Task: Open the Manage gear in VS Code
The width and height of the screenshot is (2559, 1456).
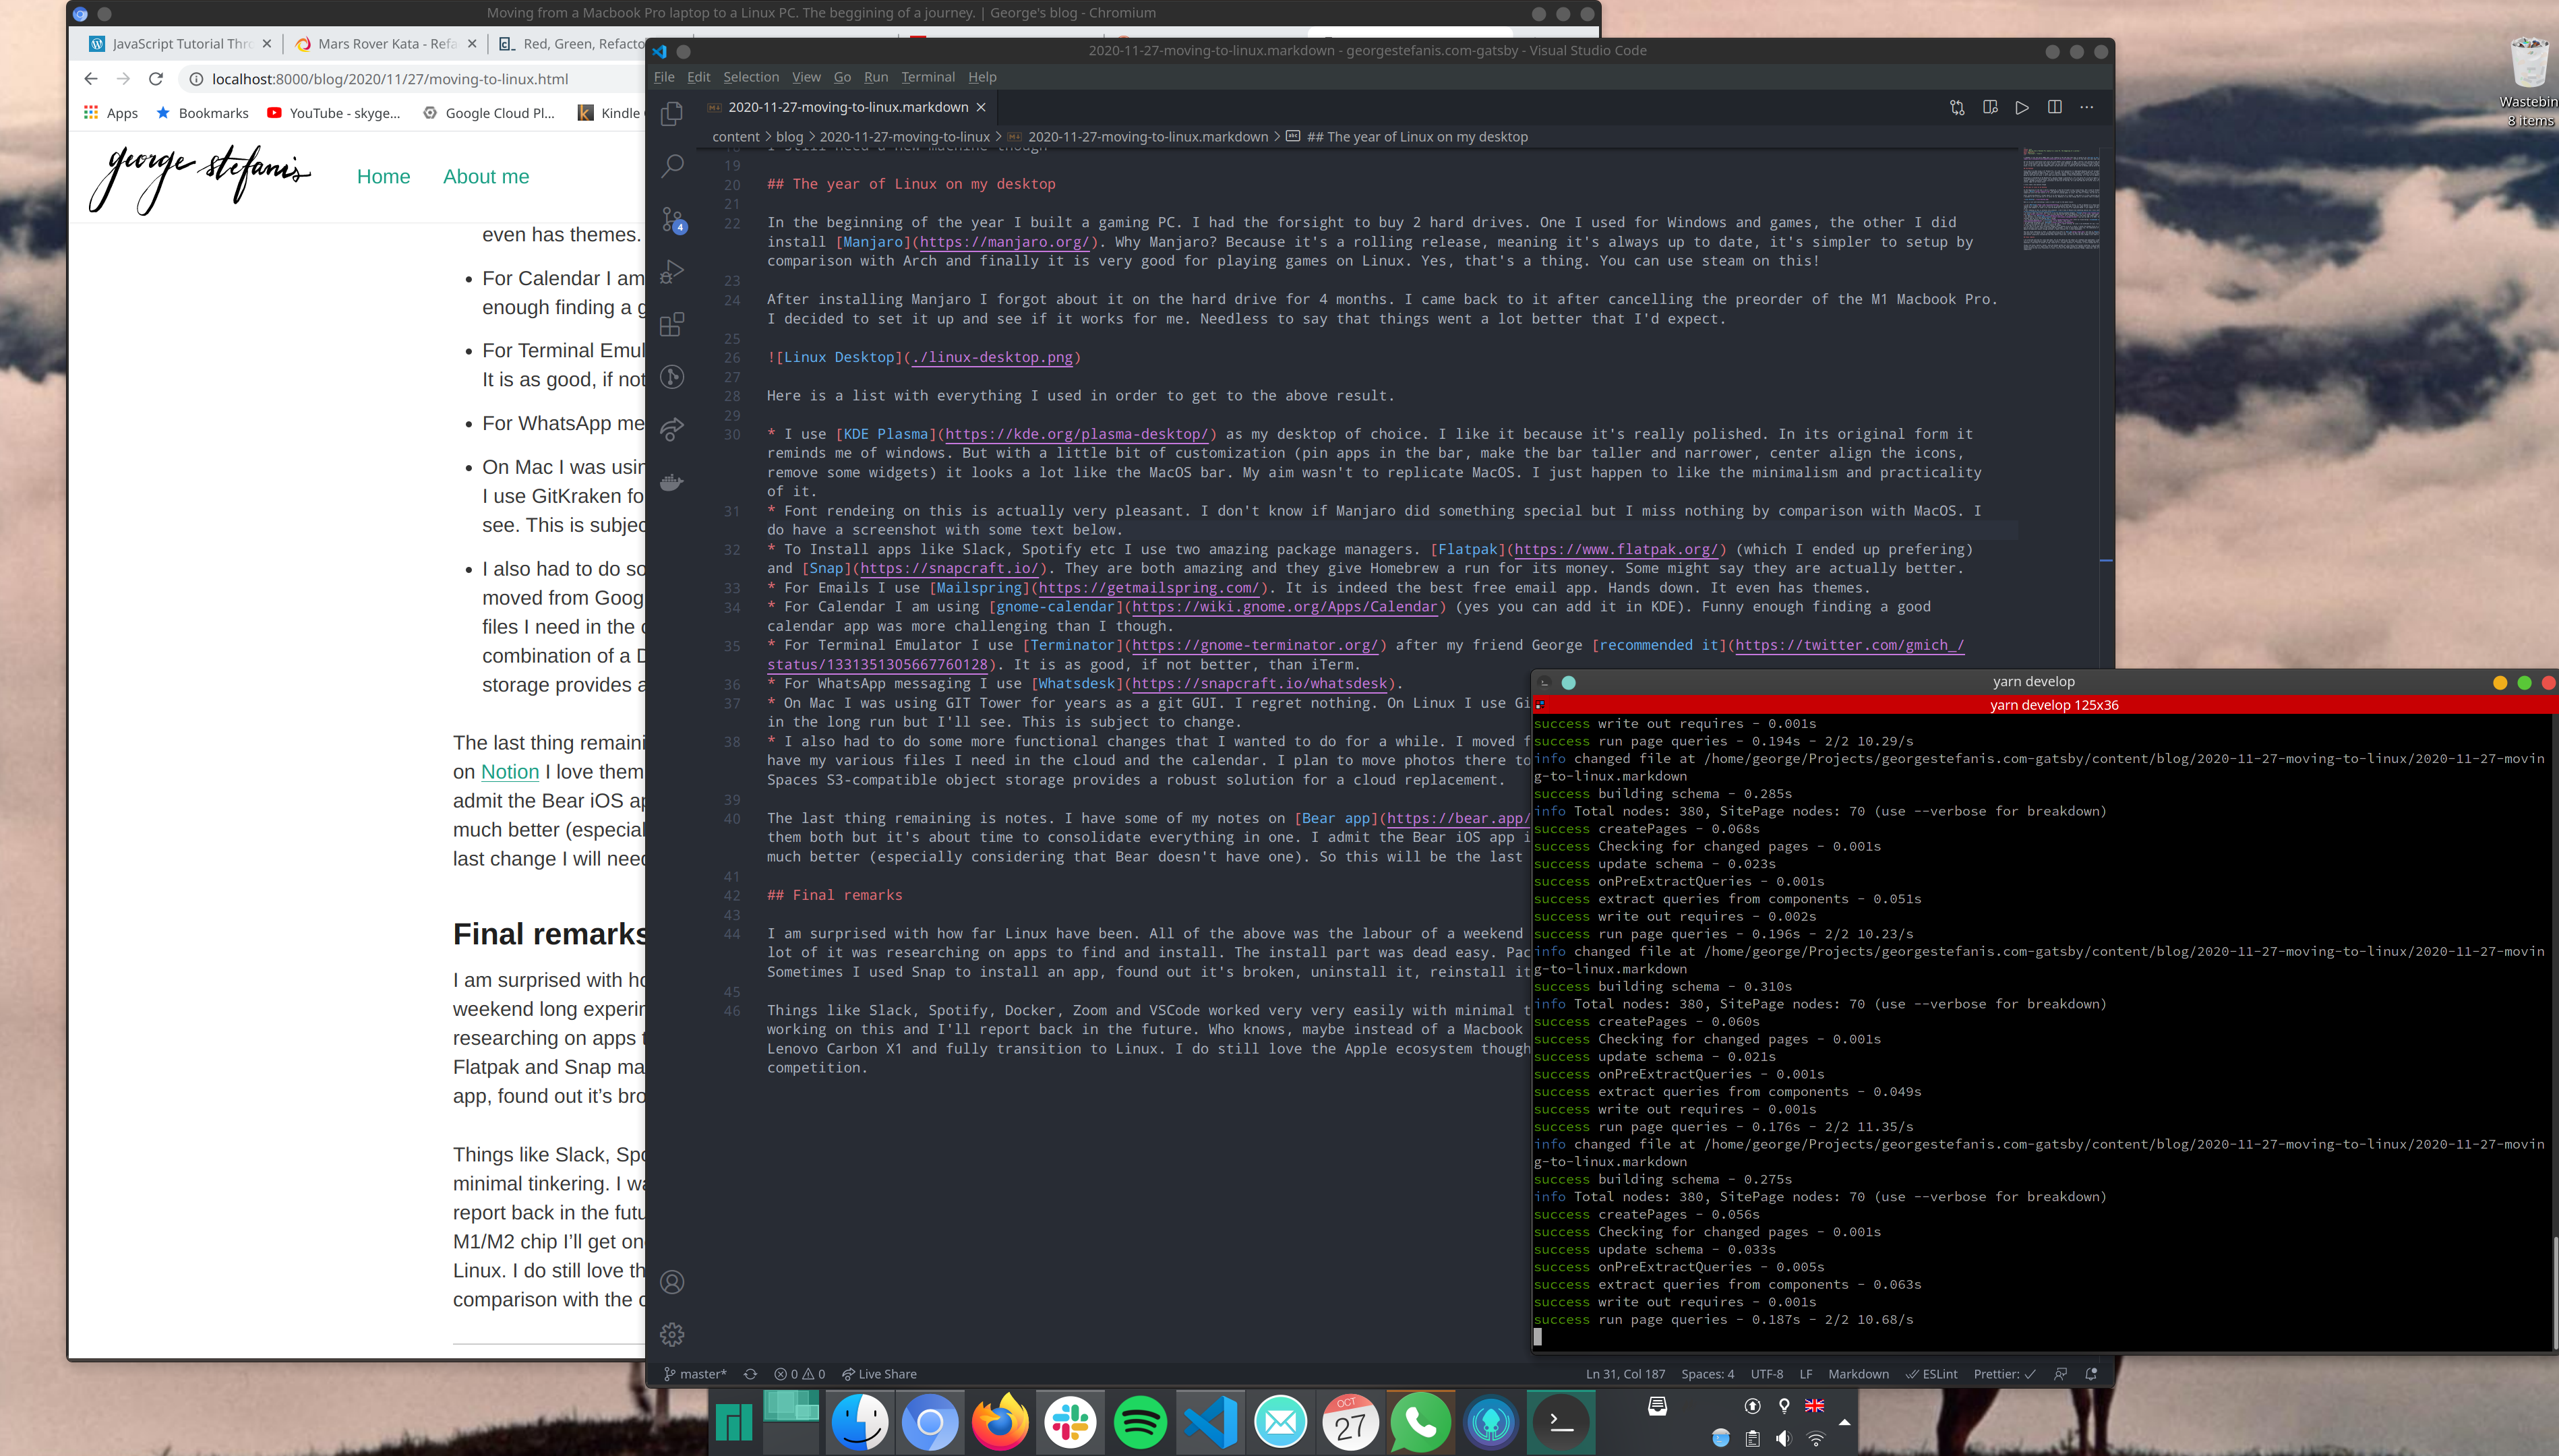Action: tap(672, 1334)
